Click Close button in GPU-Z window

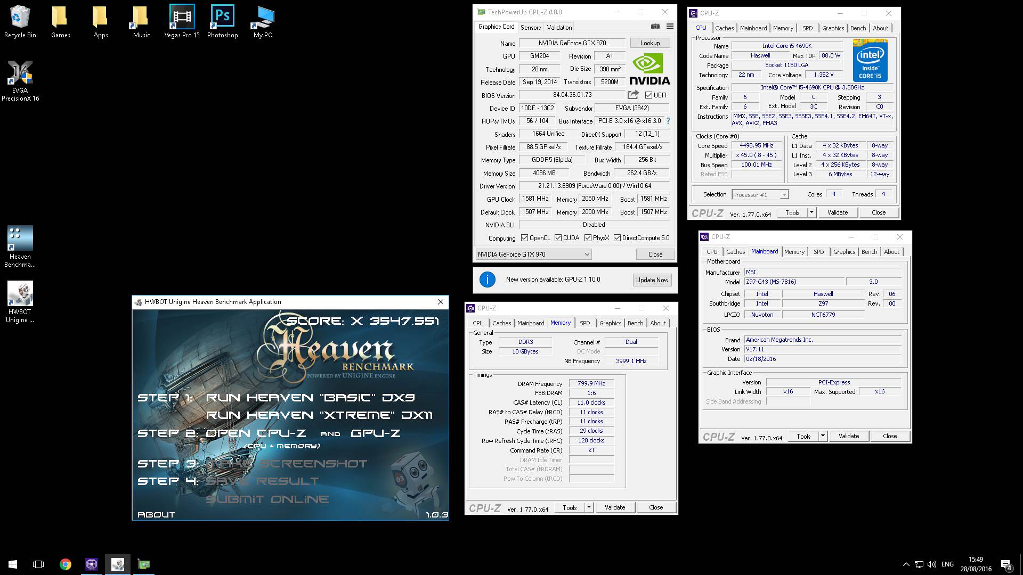655,254
